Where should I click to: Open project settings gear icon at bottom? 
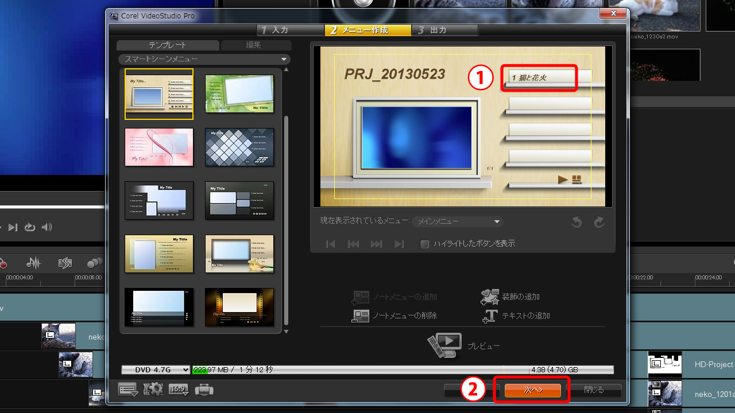coord(153,389)
